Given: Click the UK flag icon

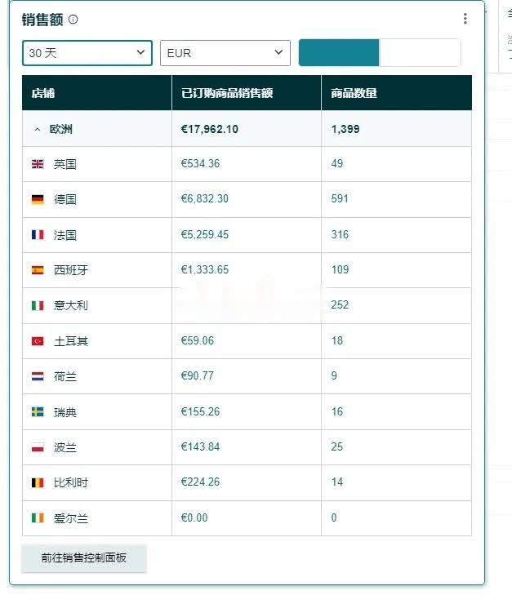Looking at the screenshot, I should click(x=38, y=164).
